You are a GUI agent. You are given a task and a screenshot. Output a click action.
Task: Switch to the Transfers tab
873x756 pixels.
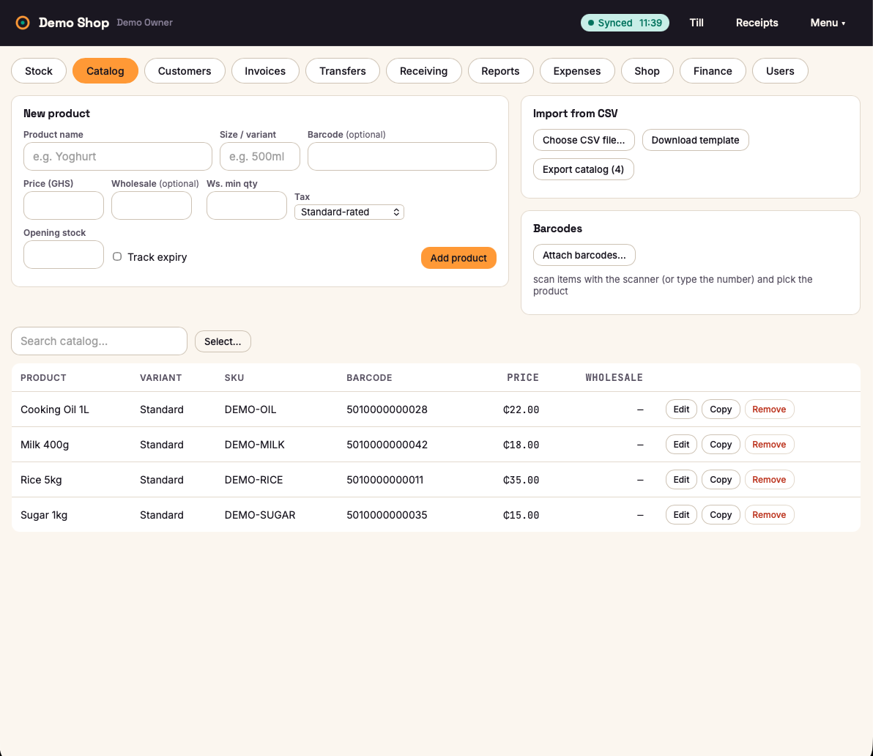343,71
